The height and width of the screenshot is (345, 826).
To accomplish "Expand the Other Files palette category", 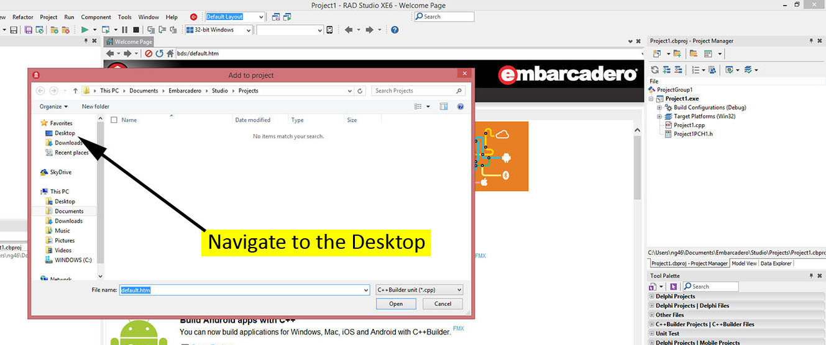I will coord(651,315).
